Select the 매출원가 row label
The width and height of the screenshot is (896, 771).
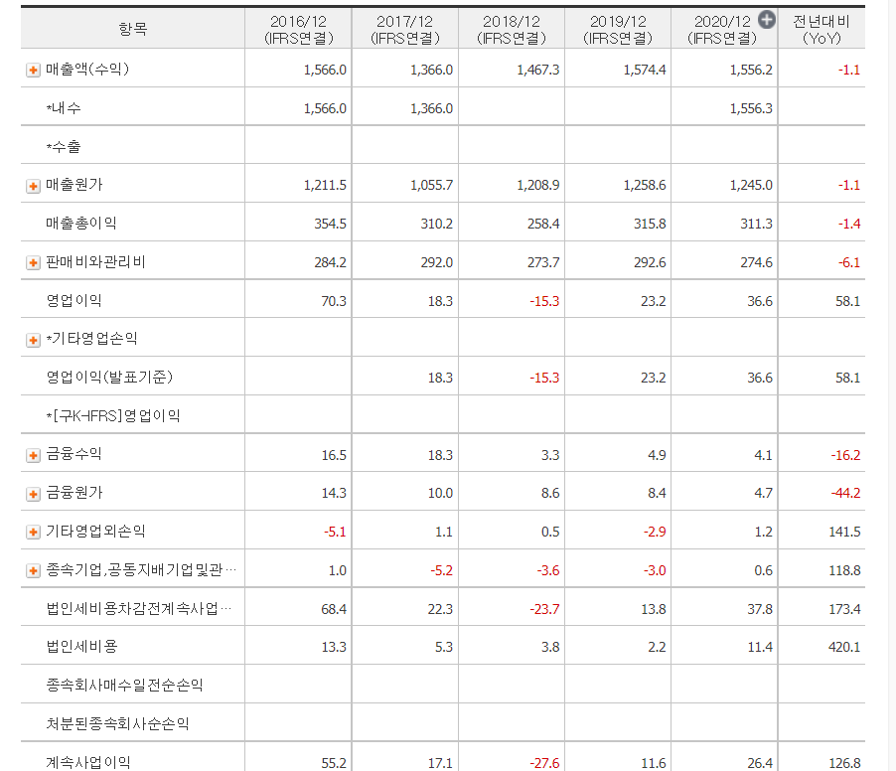(x=75, y=185)
